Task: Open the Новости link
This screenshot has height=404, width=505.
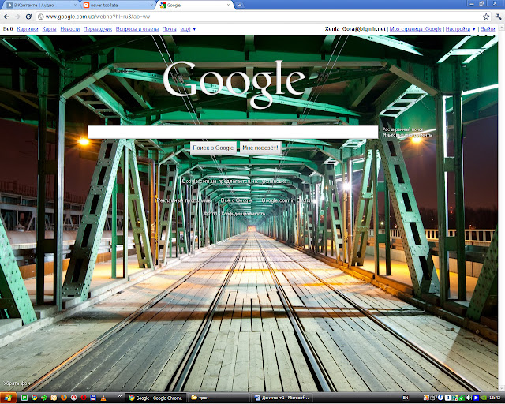Action: [x=70, y=29]
